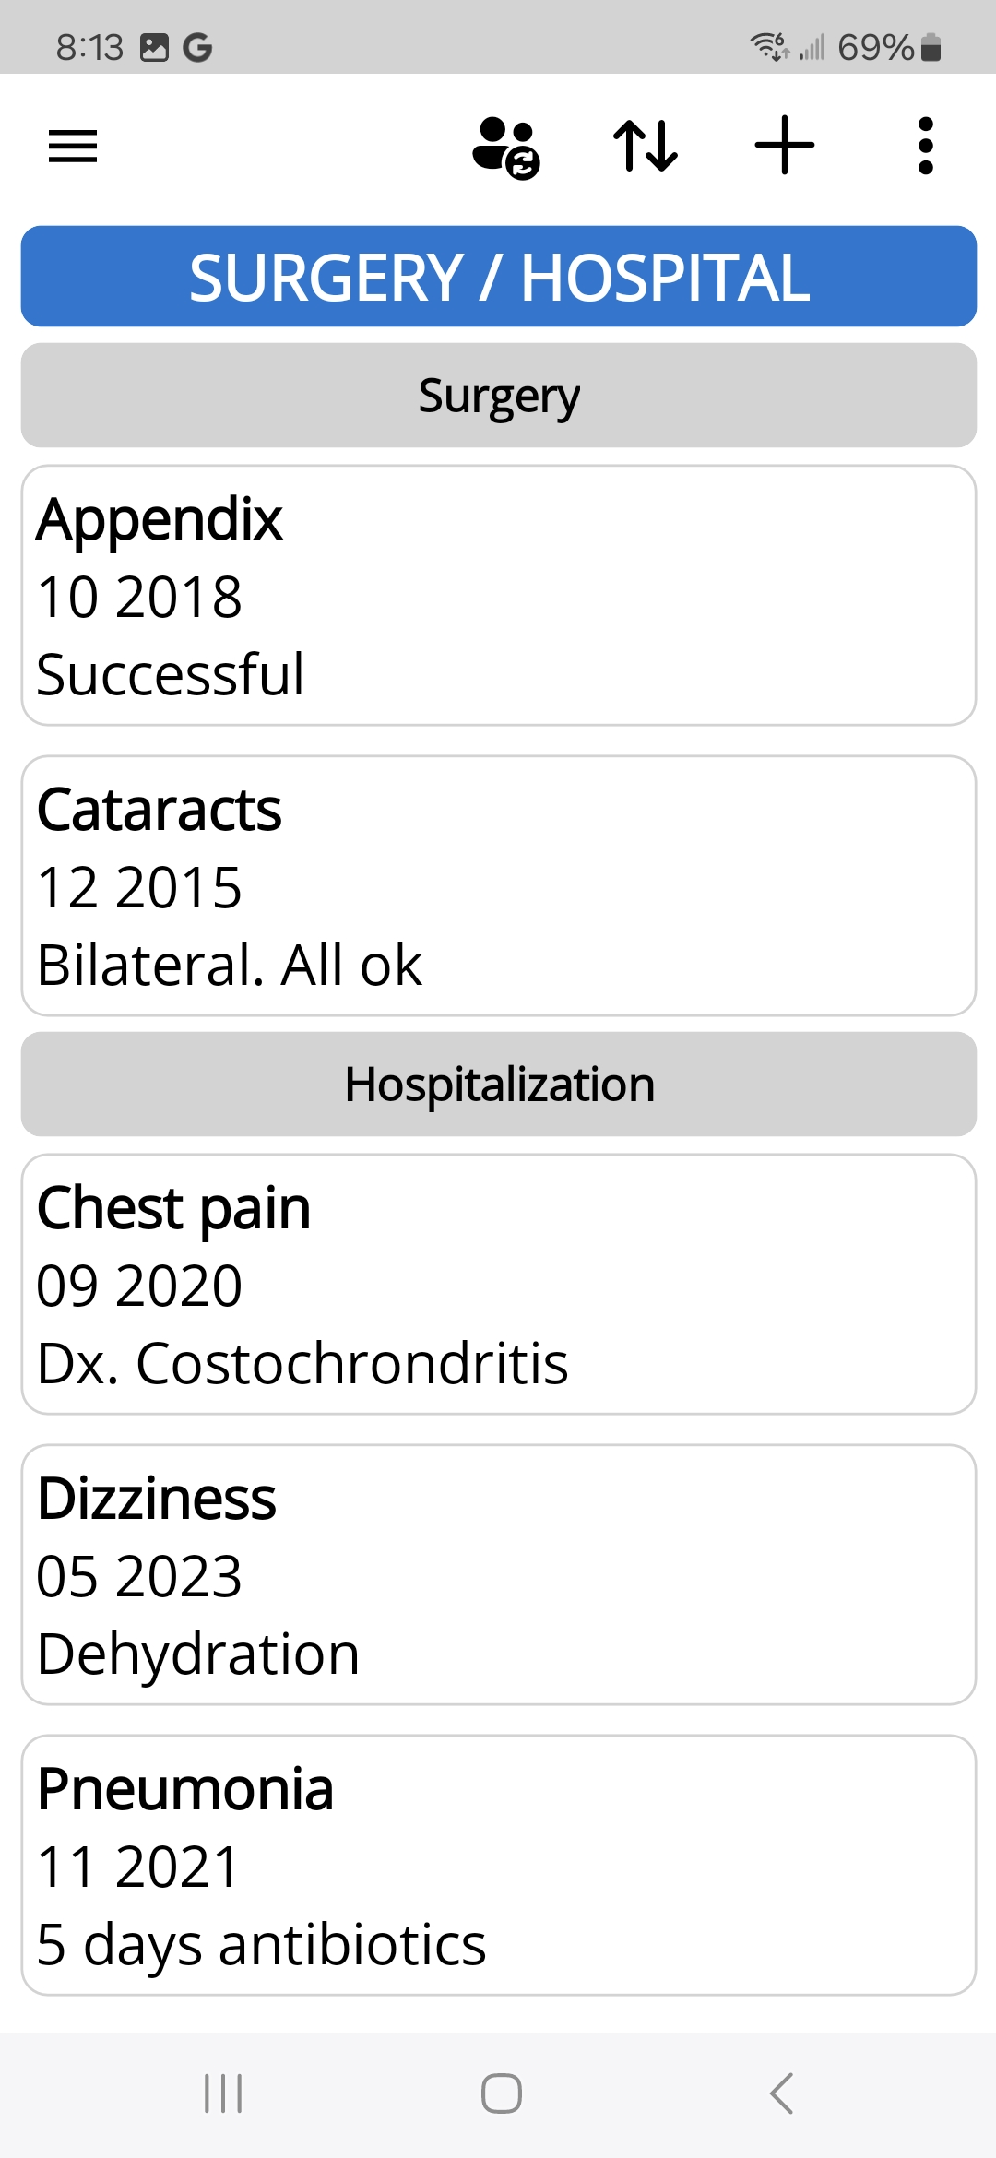
Task: Tap the Wi-Fi signal status icon
Action: [768, 45]
